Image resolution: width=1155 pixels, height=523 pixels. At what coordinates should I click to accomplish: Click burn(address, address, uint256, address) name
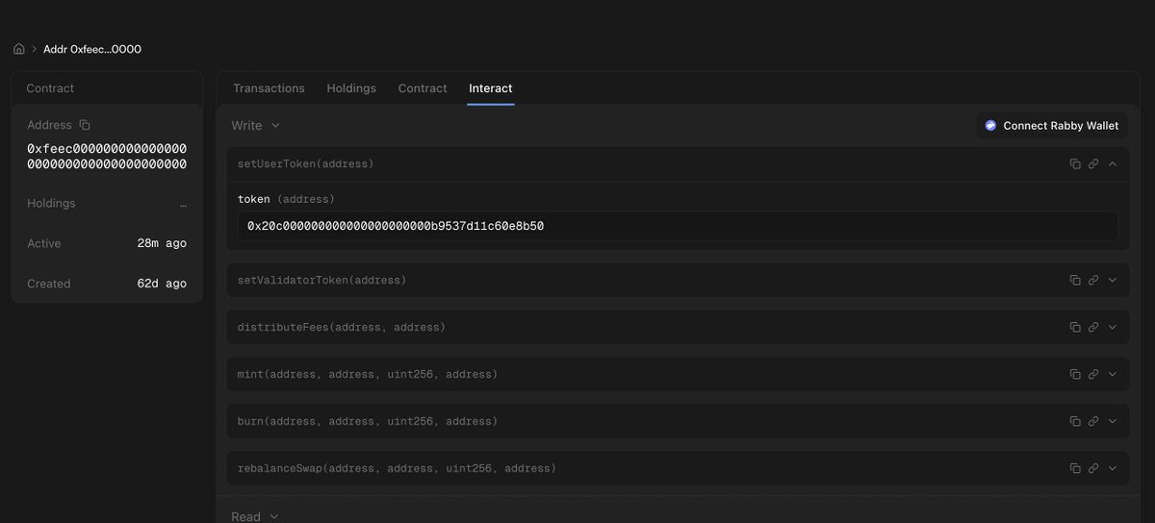click(368, 421)
